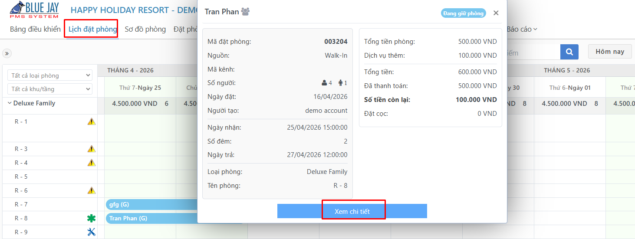Open the Báo cáo menu
The height and width of the screenshot is (239, 635).
[x=522, y=29]
